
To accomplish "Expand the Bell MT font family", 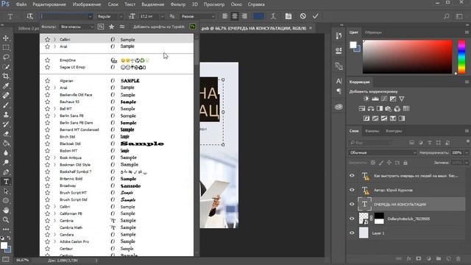I will click(54, 109).
